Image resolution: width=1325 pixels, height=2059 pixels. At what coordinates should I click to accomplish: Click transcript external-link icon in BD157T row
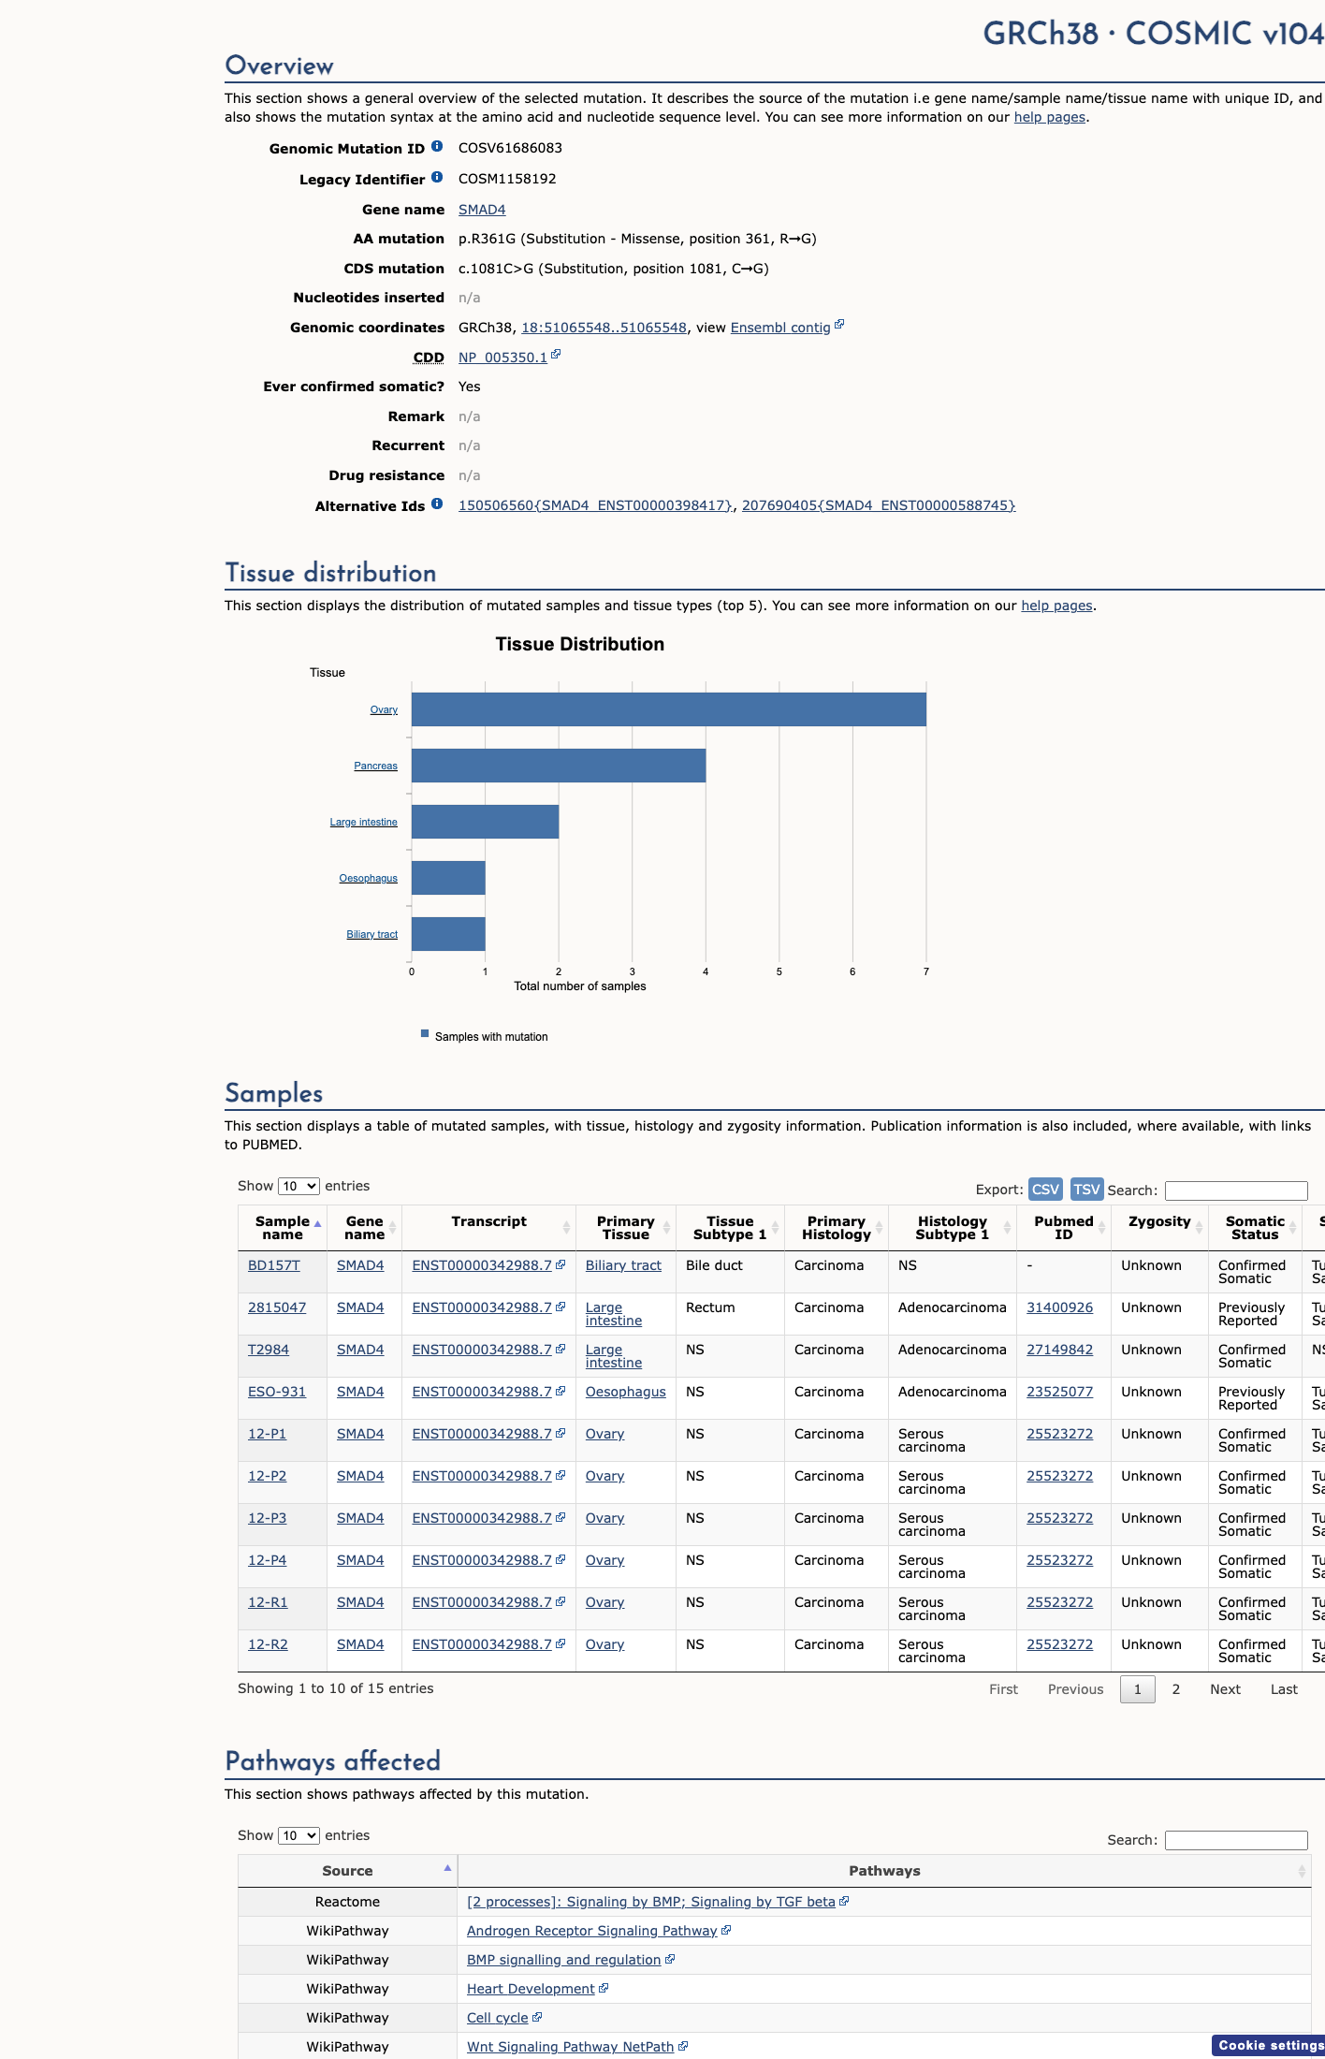(561, 1264)
